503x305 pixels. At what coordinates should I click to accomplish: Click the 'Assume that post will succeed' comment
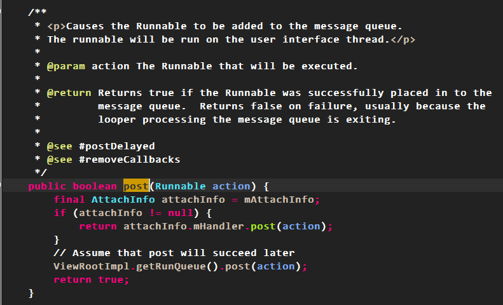174,253
